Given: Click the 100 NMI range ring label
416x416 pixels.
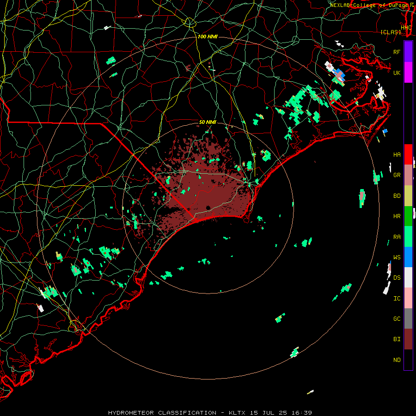Looking at the screenshot, I should (208, 37).
